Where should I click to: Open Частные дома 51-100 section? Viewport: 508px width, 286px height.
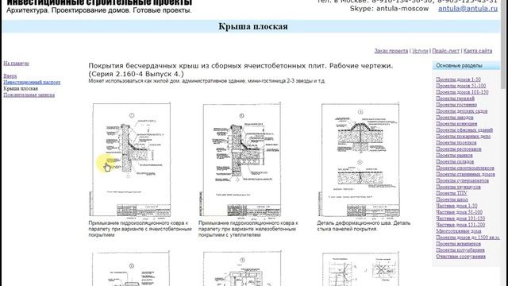[459, 212]
